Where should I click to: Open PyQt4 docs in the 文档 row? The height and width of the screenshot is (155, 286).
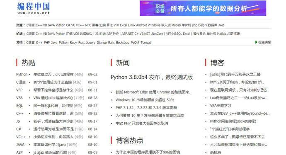(x=135, y=43)
